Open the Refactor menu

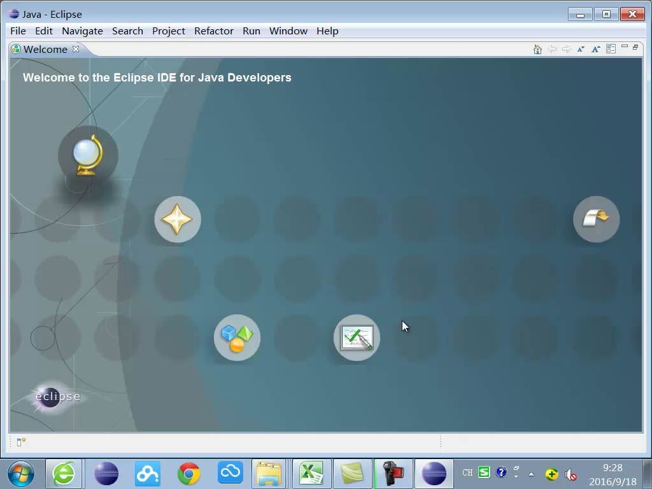click(x=214, y=31)
